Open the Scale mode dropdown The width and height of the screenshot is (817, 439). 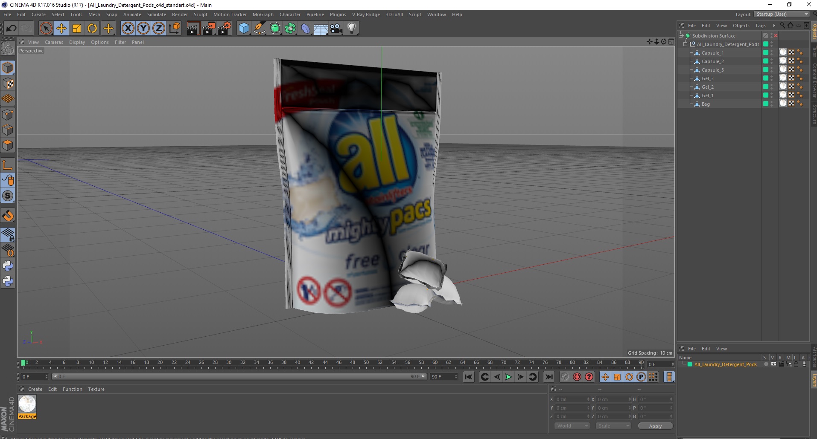[613, 426]
